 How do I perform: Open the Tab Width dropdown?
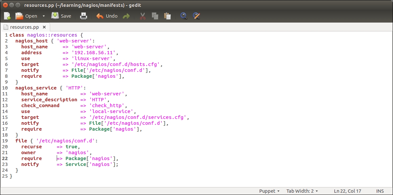[302, 191]
